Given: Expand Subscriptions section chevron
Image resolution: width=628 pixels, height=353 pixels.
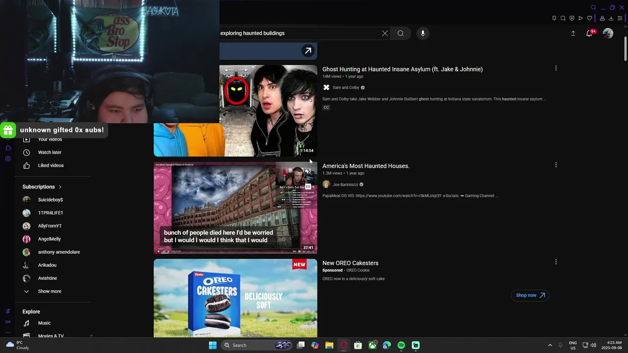Looking at the screenshot, I should tap(60, 187).
